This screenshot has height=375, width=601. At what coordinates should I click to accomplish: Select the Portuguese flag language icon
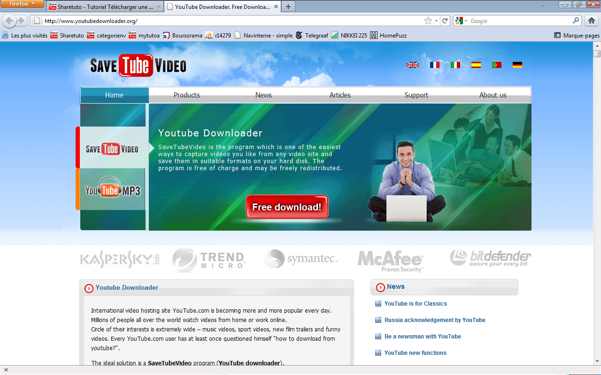click(x=497, y=65)
